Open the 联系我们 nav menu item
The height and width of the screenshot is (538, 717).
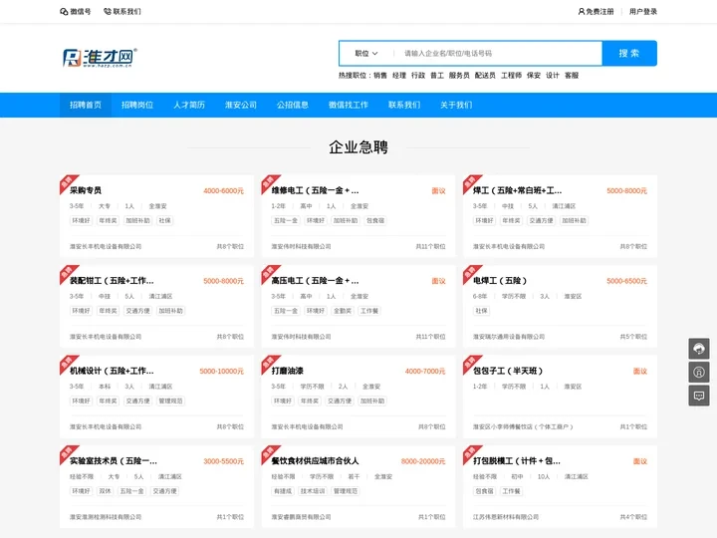[404, 105]
